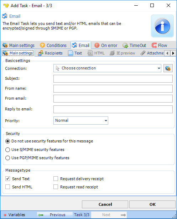
Task: Click the window resize grip
Action: coord(174,216)
